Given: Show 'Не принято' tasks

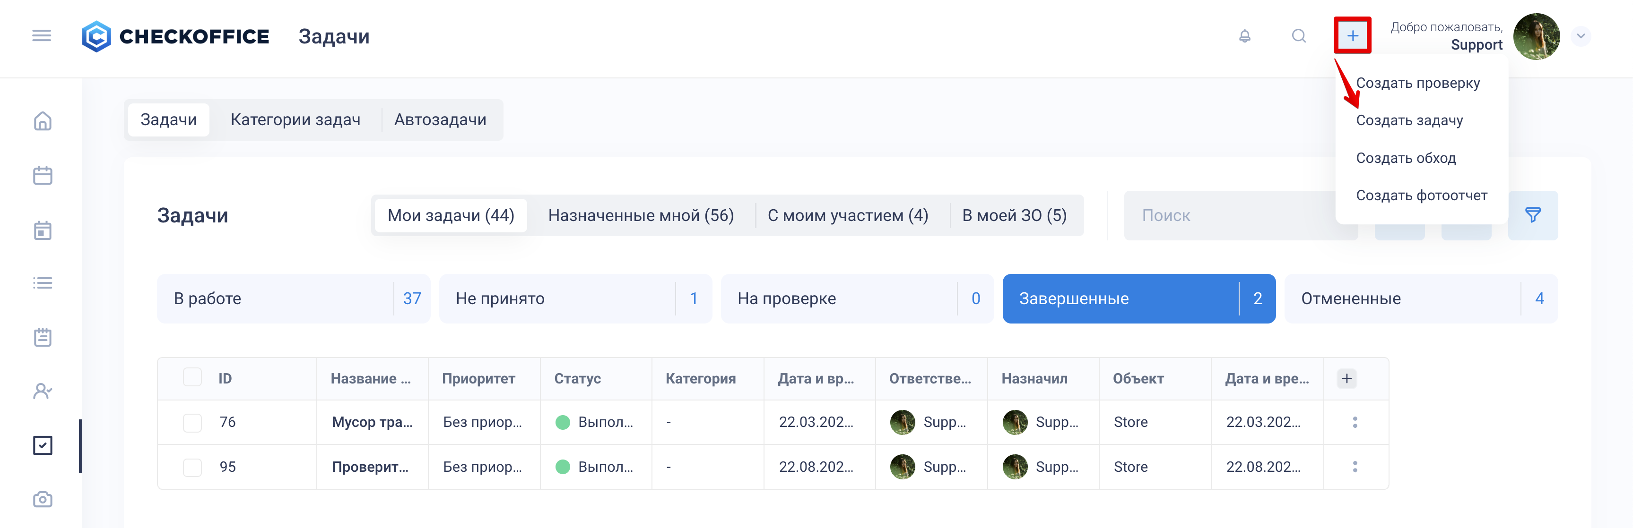Looking at the screenshot, I should tap(575, 298).
